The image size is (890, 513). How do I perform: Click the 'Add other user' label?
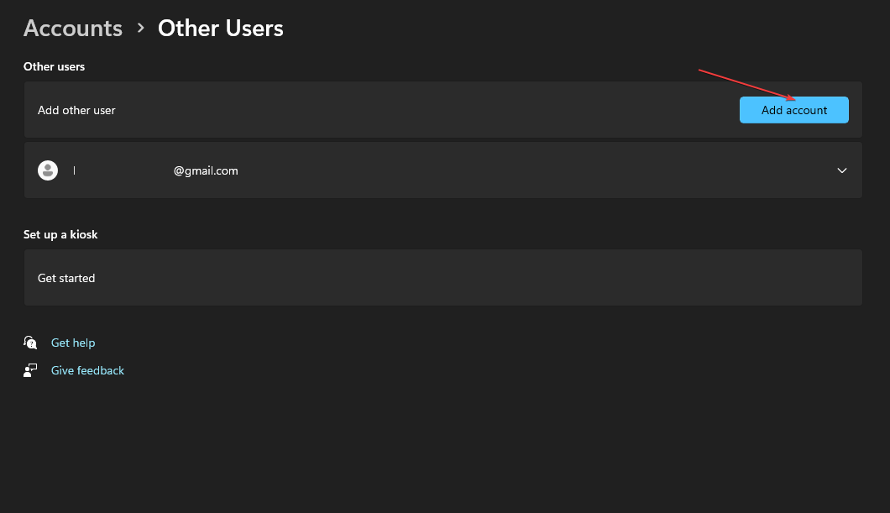[x=76, y=110]
